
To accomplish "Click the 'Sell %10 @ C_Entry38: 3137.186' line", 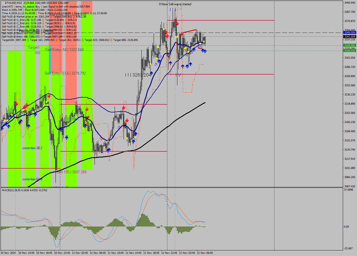I will (39, 20).
